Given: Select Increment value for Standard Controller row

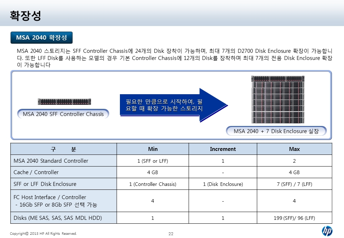Looking at the screenshot, I should point(223,161).
